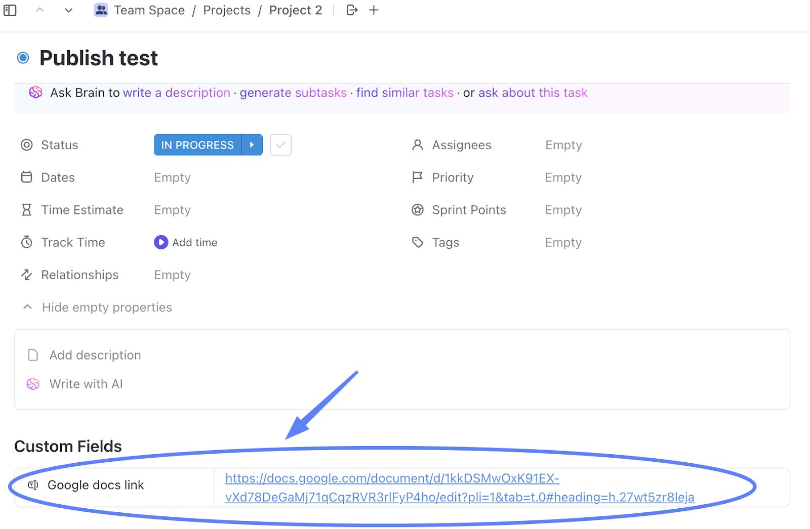This screenshot has height=529, width=810.
Task: Go to next task with down chevron
Action: (x=69, y=10)
